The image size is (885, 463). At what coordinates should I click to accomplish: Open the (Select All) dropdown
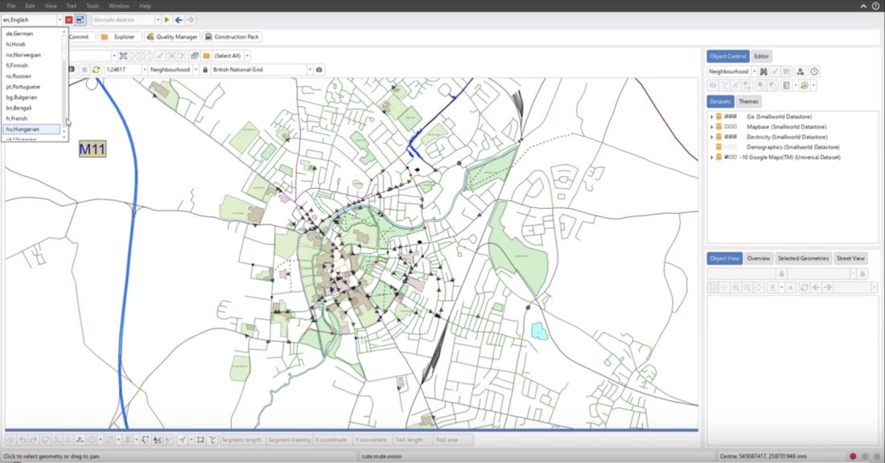[247, 55]
